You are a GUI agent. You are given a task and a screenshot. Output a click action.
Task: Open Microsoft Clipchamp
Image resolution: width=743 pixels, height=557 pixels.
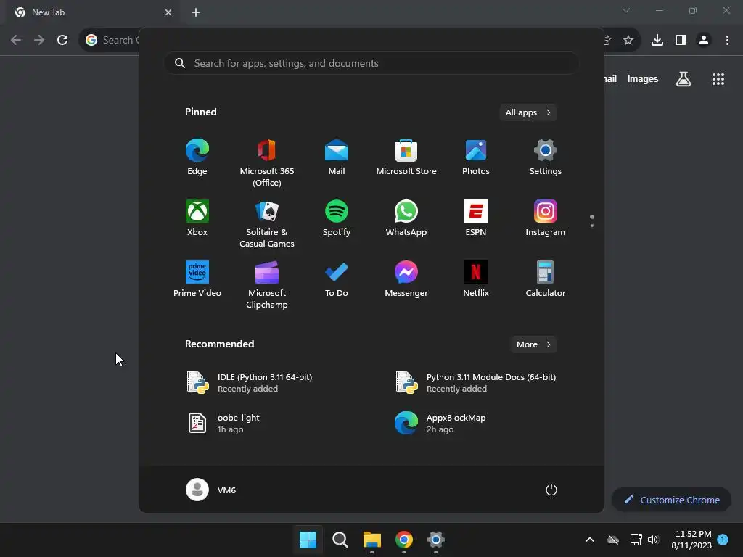267,284
